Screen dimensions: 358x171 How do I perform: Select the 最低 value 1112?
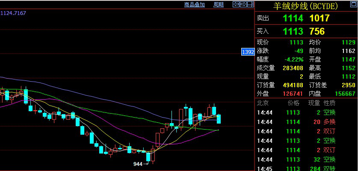(349, 76)
